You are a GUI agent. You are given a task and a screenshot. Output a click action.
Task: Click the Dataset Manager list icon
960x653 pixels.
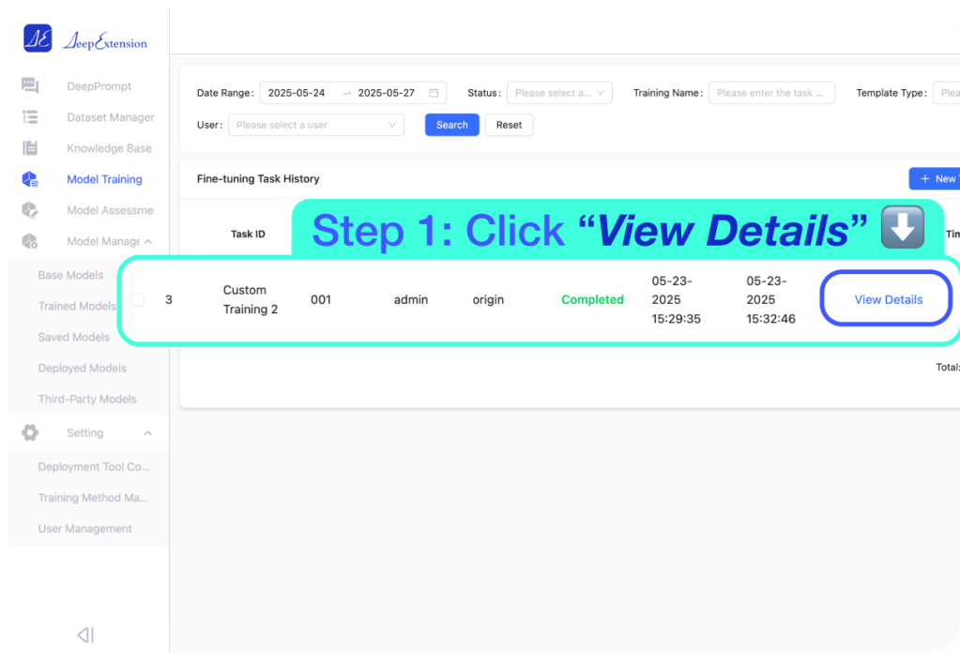pos(30,117)
